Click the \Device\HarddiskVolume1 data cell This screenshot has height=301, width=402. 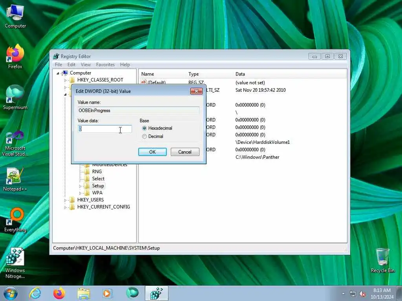pos(263,142)
